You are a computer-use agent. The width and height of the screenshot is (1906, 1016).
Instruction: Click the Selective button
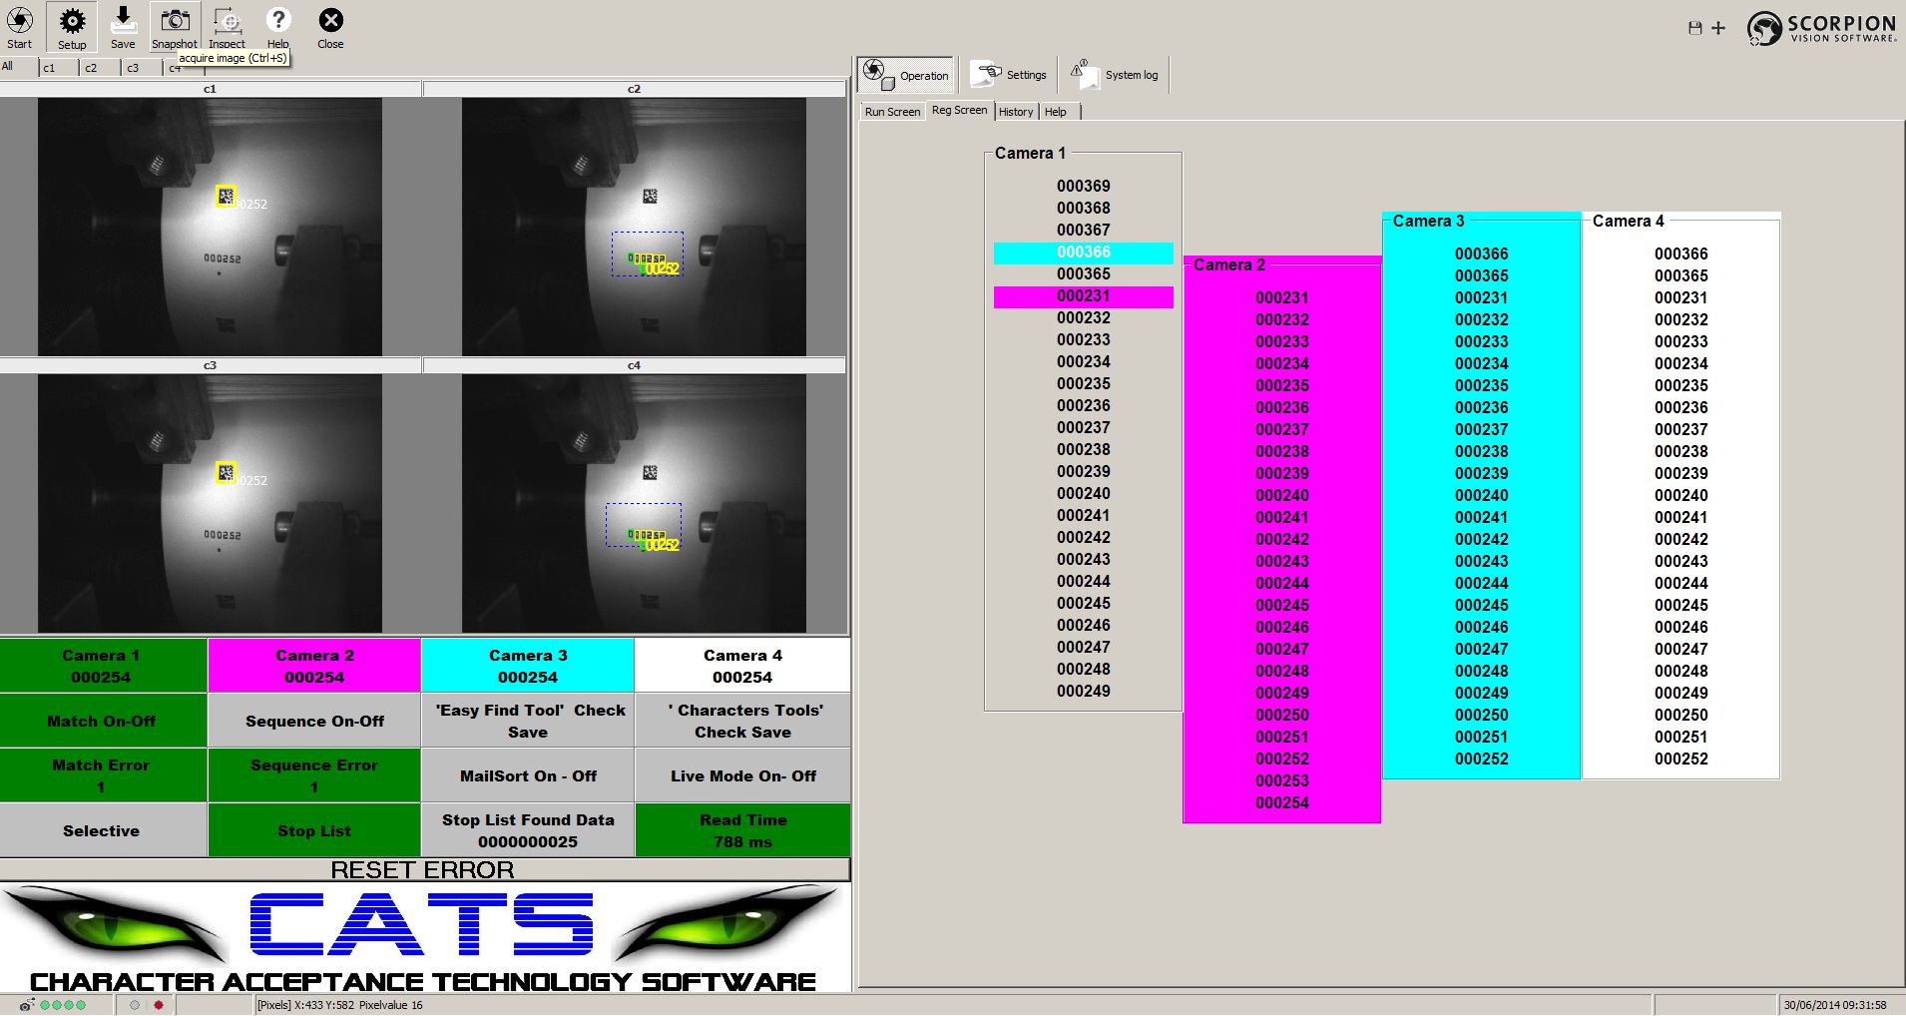tap(102, 830)
